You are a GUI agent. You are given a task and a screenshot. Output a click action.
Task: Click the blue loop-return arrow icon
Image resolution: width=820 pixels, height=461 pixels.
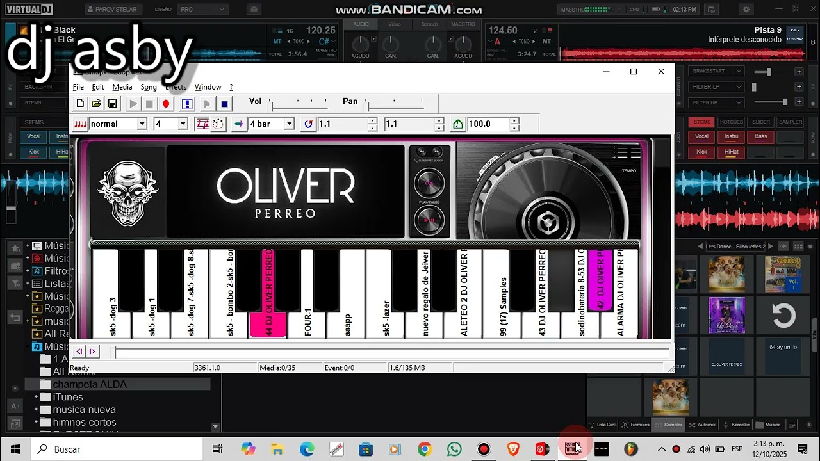[x=309, y=124]
